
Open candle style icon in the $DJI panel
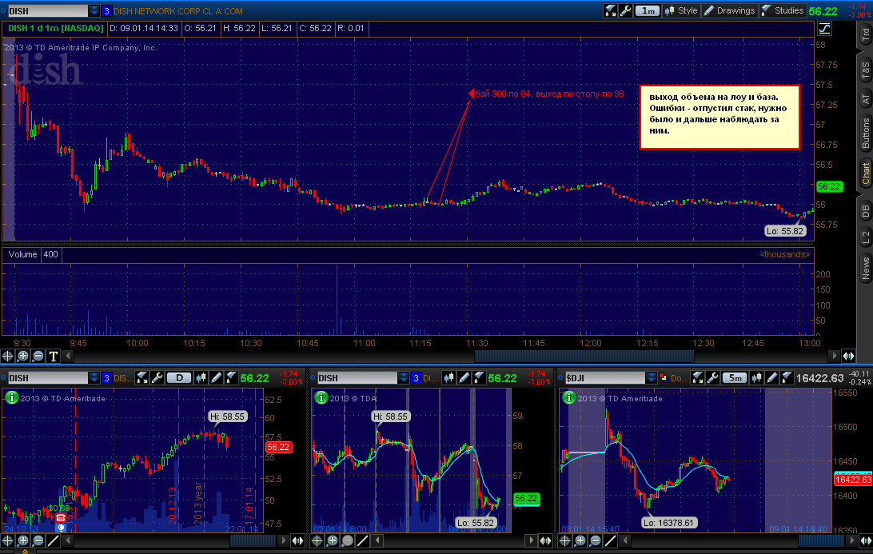(x=756, y=378)
